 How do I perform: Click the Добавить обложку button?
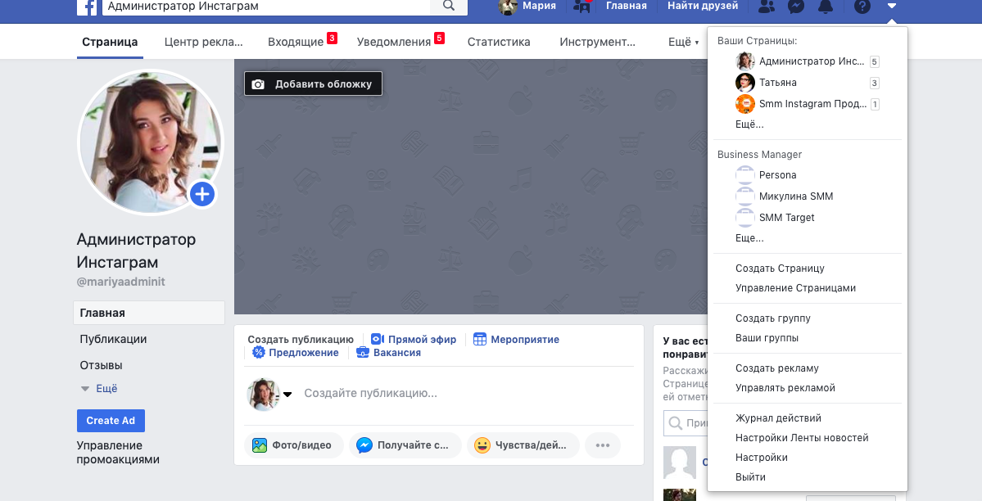(313, 84)
